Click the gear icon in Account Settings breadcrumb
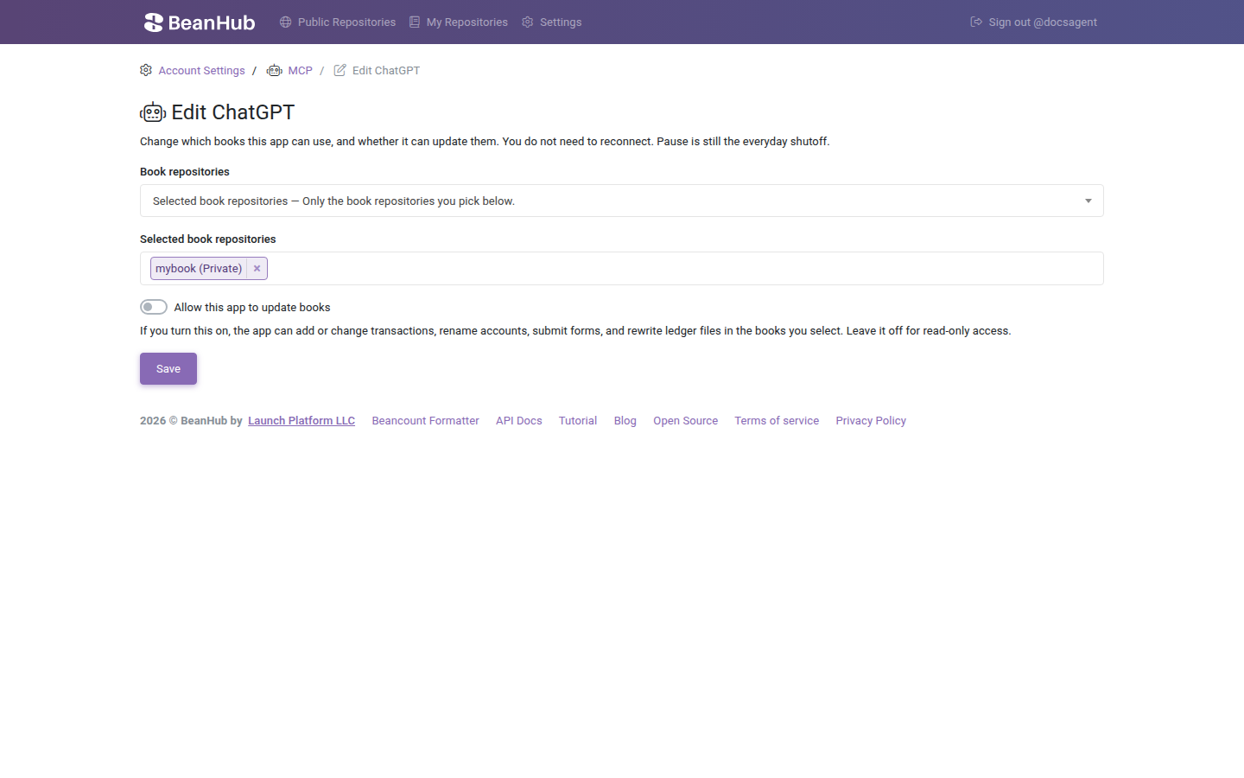The width and height of the screenshot is (1244, 778). tap(146, 70)
